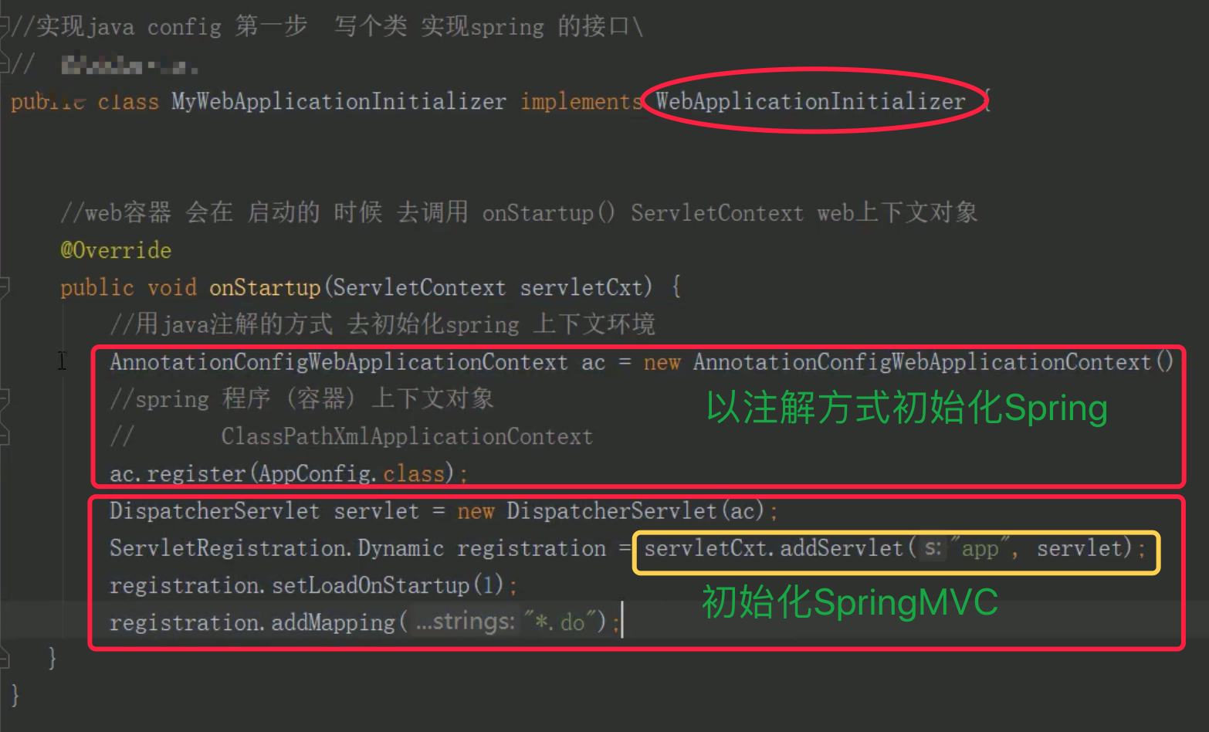This screenshot has width=1209, height=732.
Task: Click the 'void' return type keyword
Action: coord(172,287)
